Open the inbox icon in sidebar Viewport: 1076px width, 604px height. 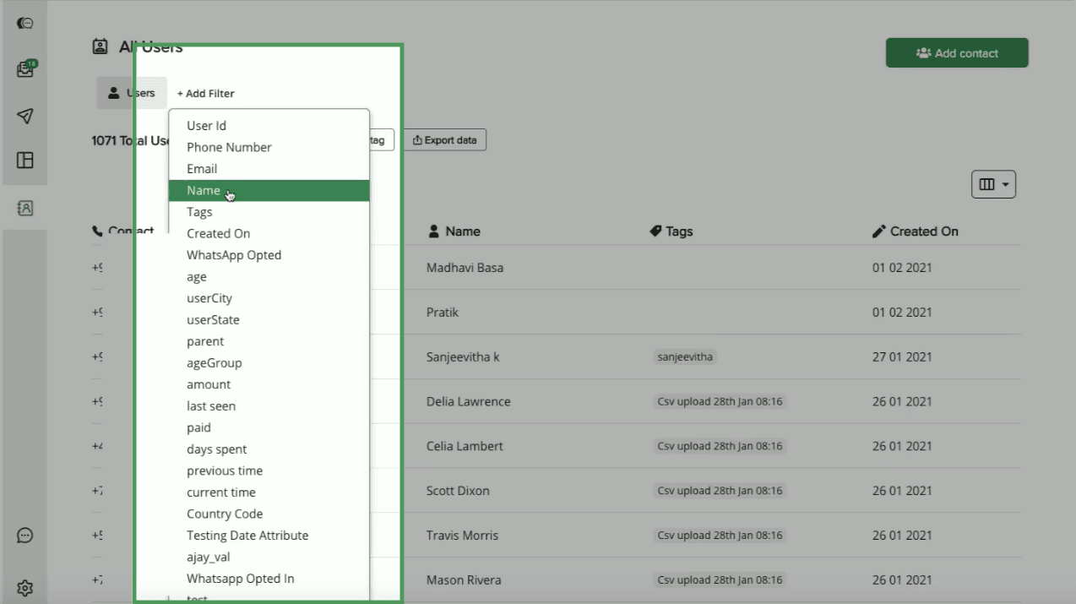(25, 69)
